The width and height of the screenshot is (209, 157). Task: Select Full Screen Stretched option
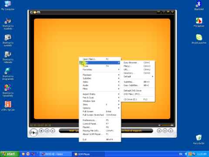[100, 115]
